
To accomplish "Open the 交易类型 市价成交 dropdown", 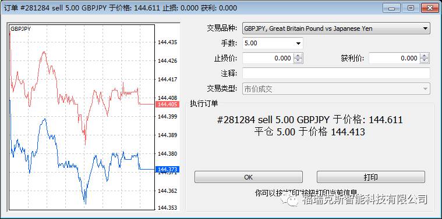I will pos(336,89).
